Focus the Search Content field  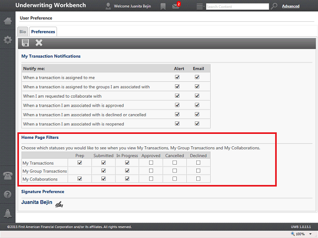(x=238, y=6)
